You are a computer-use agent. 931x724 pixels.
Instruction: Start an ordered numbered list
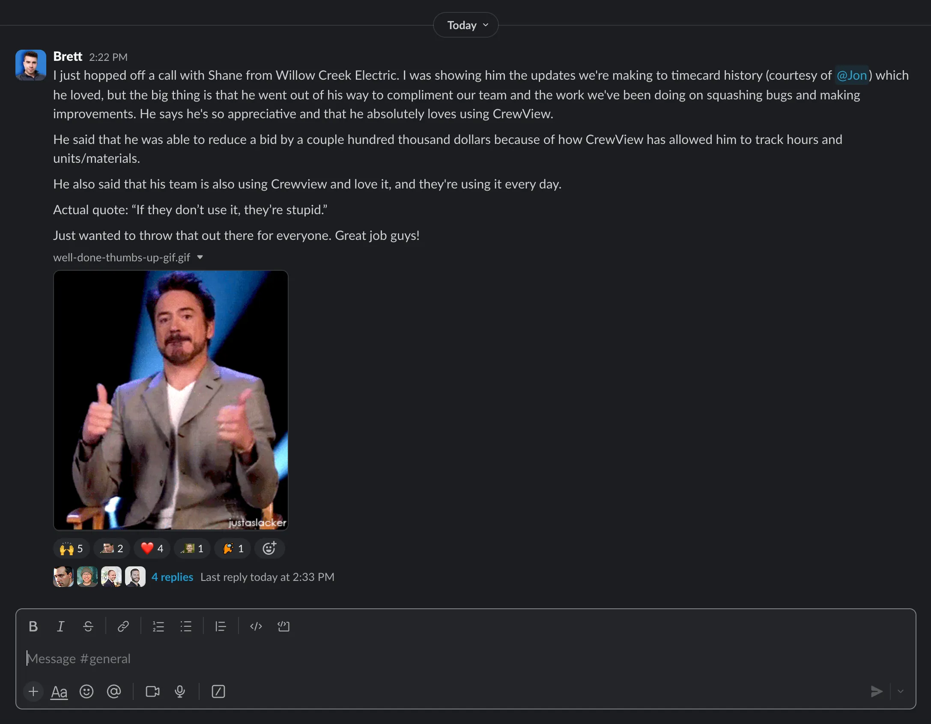158,626
